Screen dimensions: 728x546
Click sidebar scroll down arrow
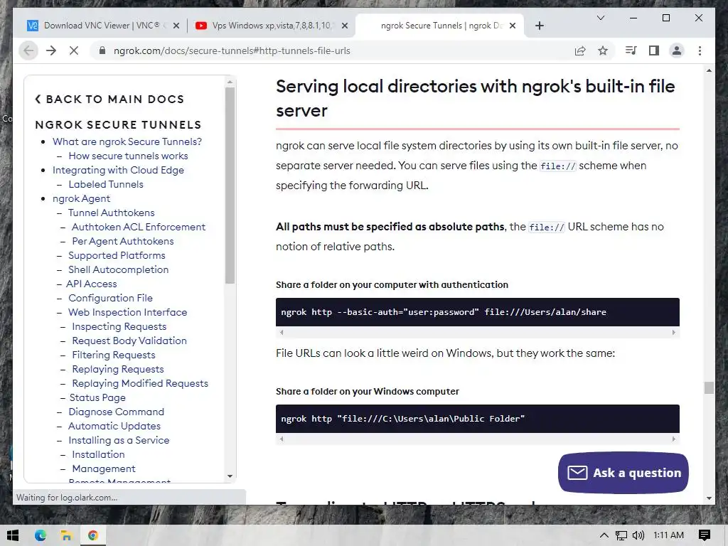click(230, 476)
